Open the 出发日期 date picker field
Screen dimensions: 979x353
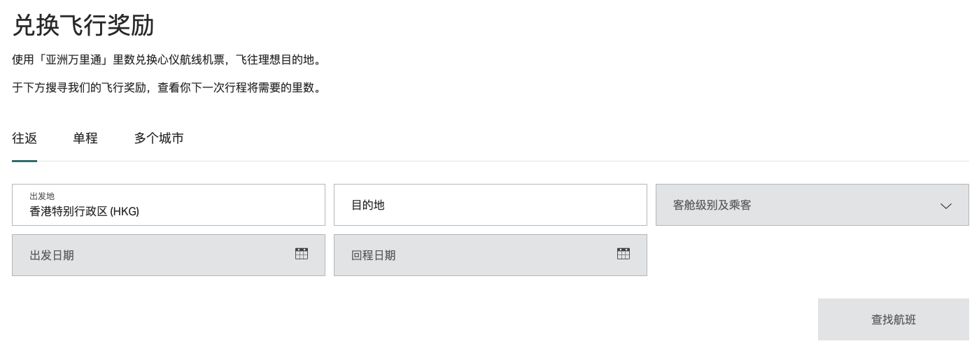[x=169, y=255]
